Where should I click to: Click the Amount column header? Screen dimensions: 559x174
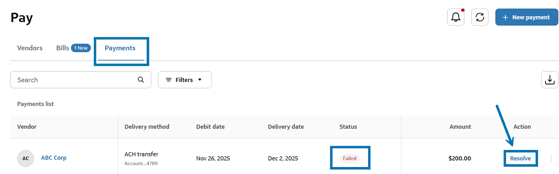(x=460, y=127)
